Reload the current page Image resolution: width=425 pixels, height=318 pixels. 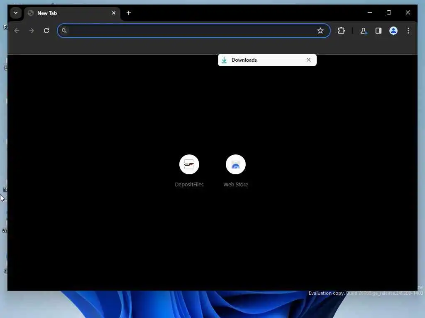pyautogui.click(x=46, y=31)
